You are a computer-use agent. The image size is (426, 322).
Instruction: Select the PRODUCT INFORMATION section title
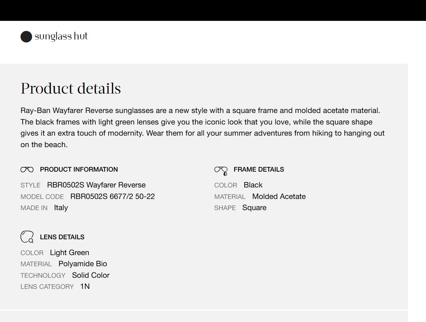tap(79, 169)
